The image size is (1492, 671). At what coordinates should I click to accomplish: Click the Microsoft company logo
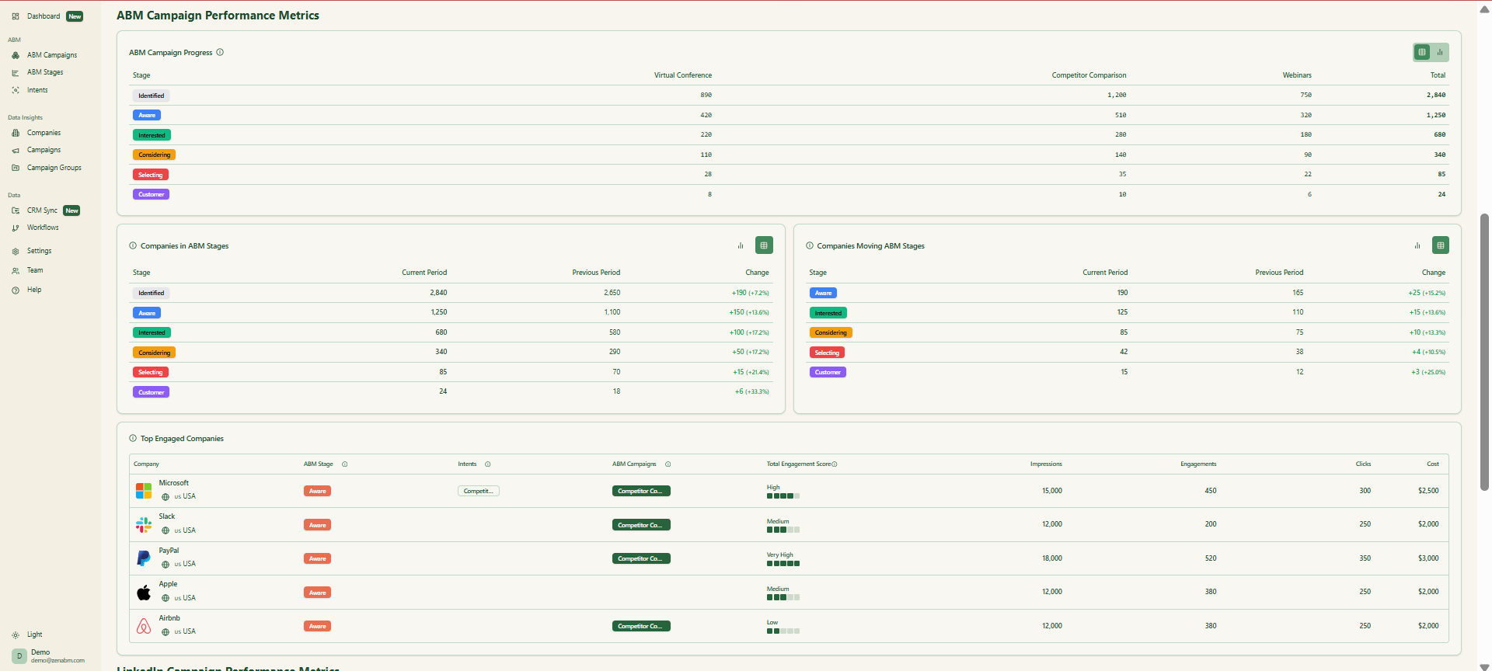pyautogui.click(x=144, y=491)
